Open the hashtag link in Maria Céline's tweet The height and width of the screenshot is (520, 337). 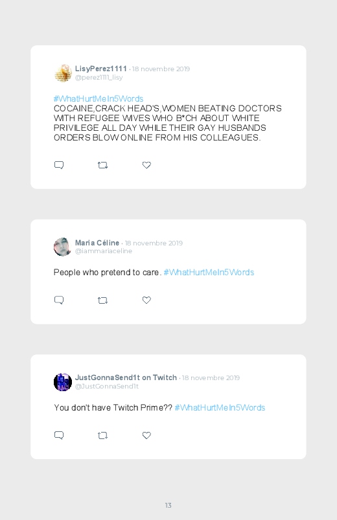pyautogui.click(x=209, y=272)
